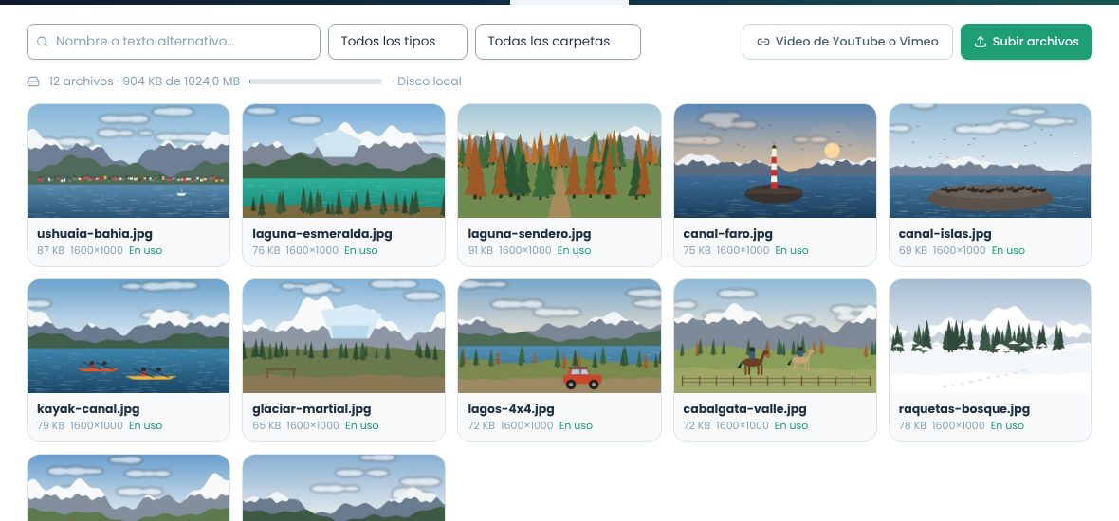Click the storage usage progress bar
The image size is (1119, 521).
click(x=316, y=81)
